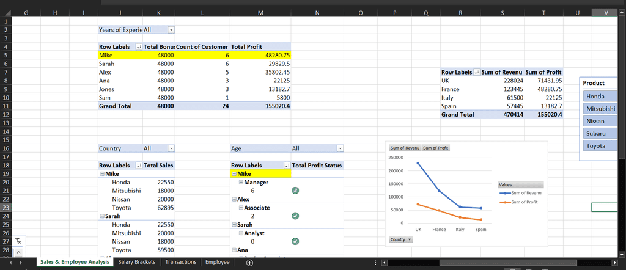Open the chart's Country field dropdown
Screen dimensions: 626x270
[x=400, y=239]
